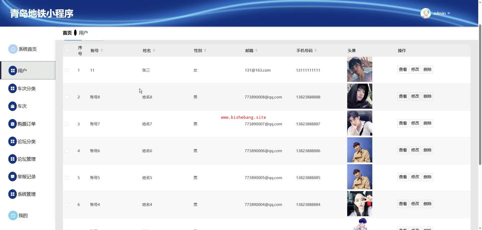Open 购票订单 menu in sidebar
The height and width of the screenshot is (230, 482).
tap(27, 124)
